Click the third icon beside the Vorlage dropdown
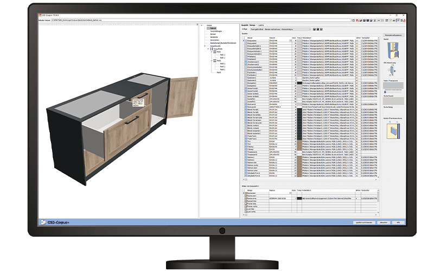This screenshot has width=434, height=271. pos(321,29)
